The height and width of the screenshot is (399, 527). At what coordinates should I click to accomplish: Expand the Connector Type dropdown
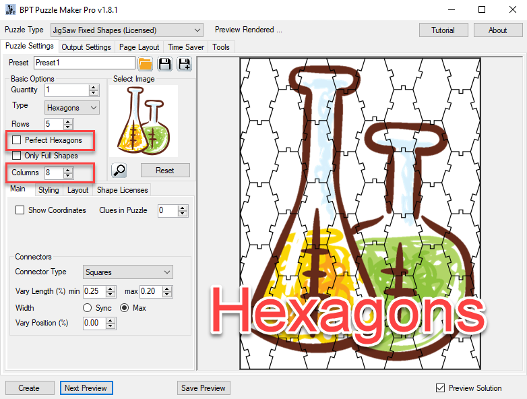pyautogui.click(x=128, y=272)
